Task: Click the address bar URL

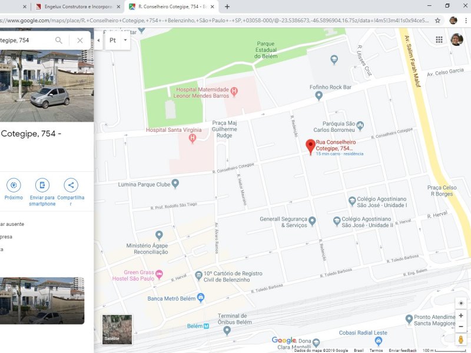Action: (x=215, y=21)
